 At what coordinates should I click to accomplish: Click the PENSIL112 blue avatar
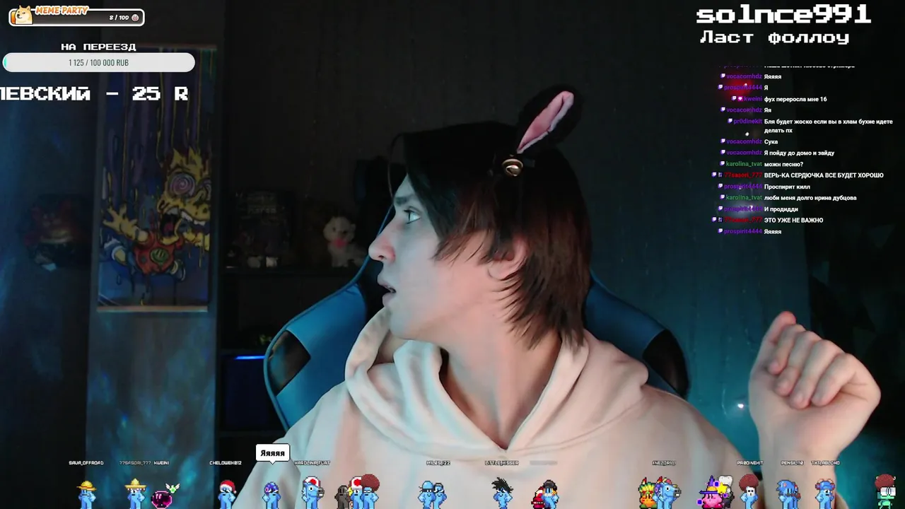(788, 494)
